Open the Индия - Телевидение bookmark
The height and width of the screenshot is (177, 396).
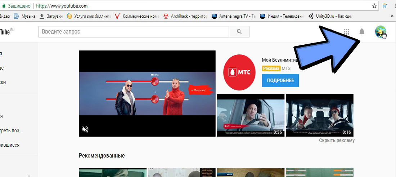(282, 17)
